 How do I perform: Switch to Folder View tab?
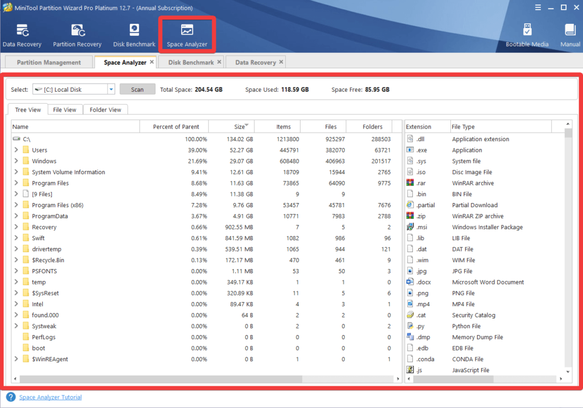click(105, 110)
